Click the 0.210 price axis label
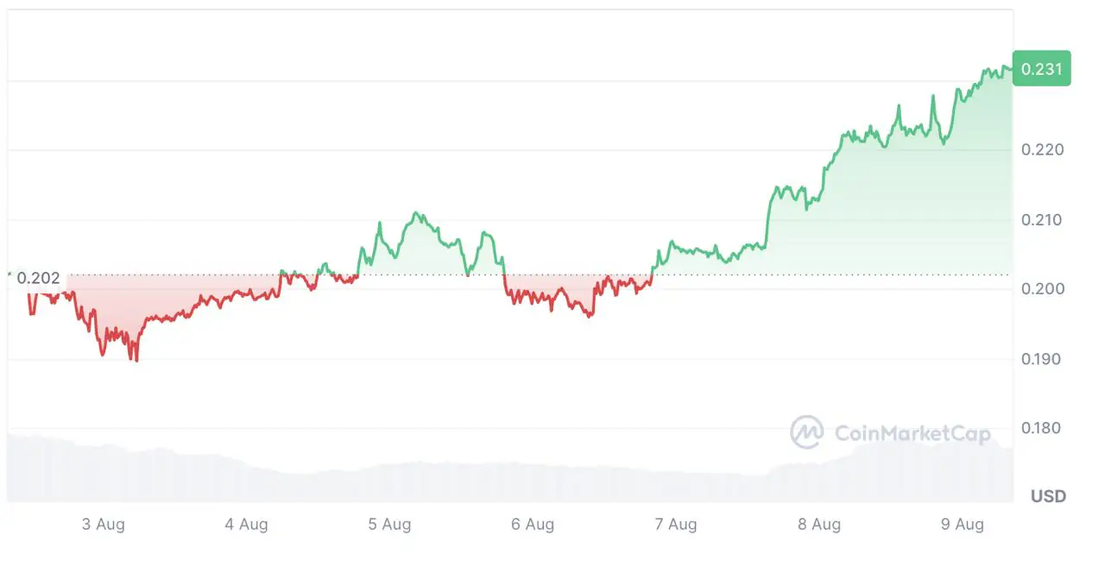 (1042, 220)
